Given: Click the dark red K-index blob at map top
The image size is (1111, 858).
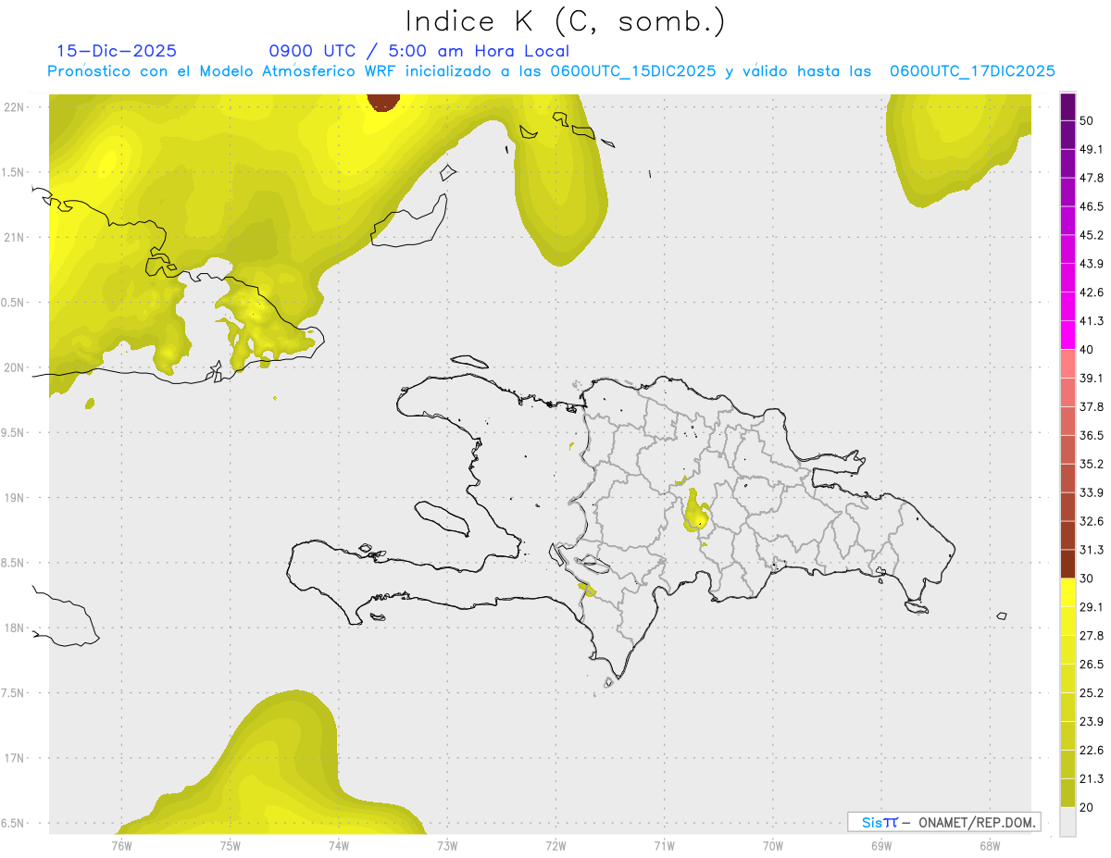Looking at the screenshot, I should tap(382, 101).
